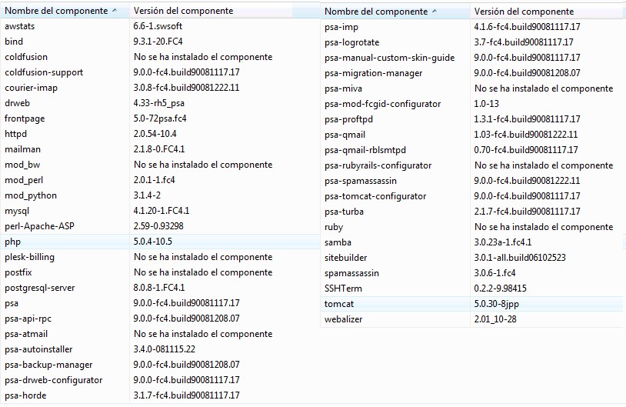Select 'psa-autoinstaller' component
The height and width of the screenshot is (407, 626).
tap(38, 349)
